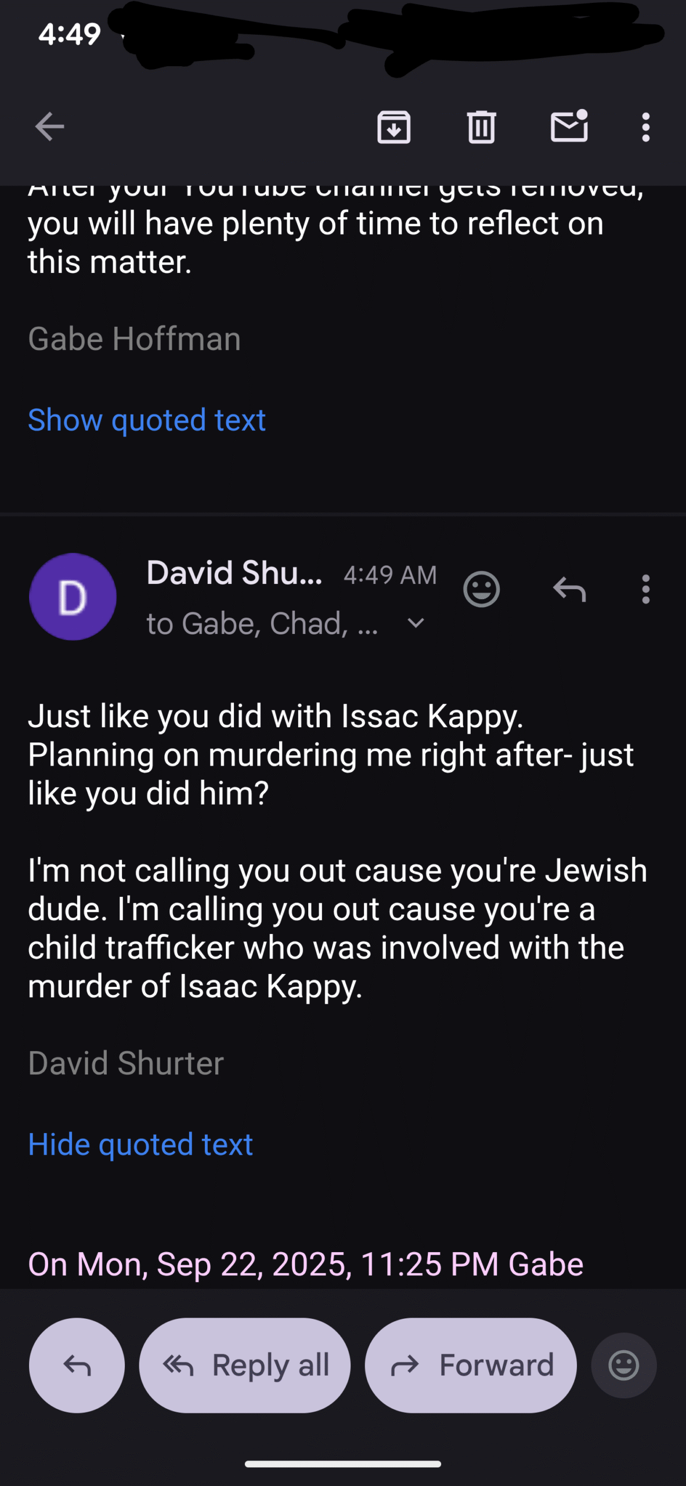686x1486 pixels.
Task: Tap the home gesture bar
Action: pyautogui.click(x=343, y=1463)
